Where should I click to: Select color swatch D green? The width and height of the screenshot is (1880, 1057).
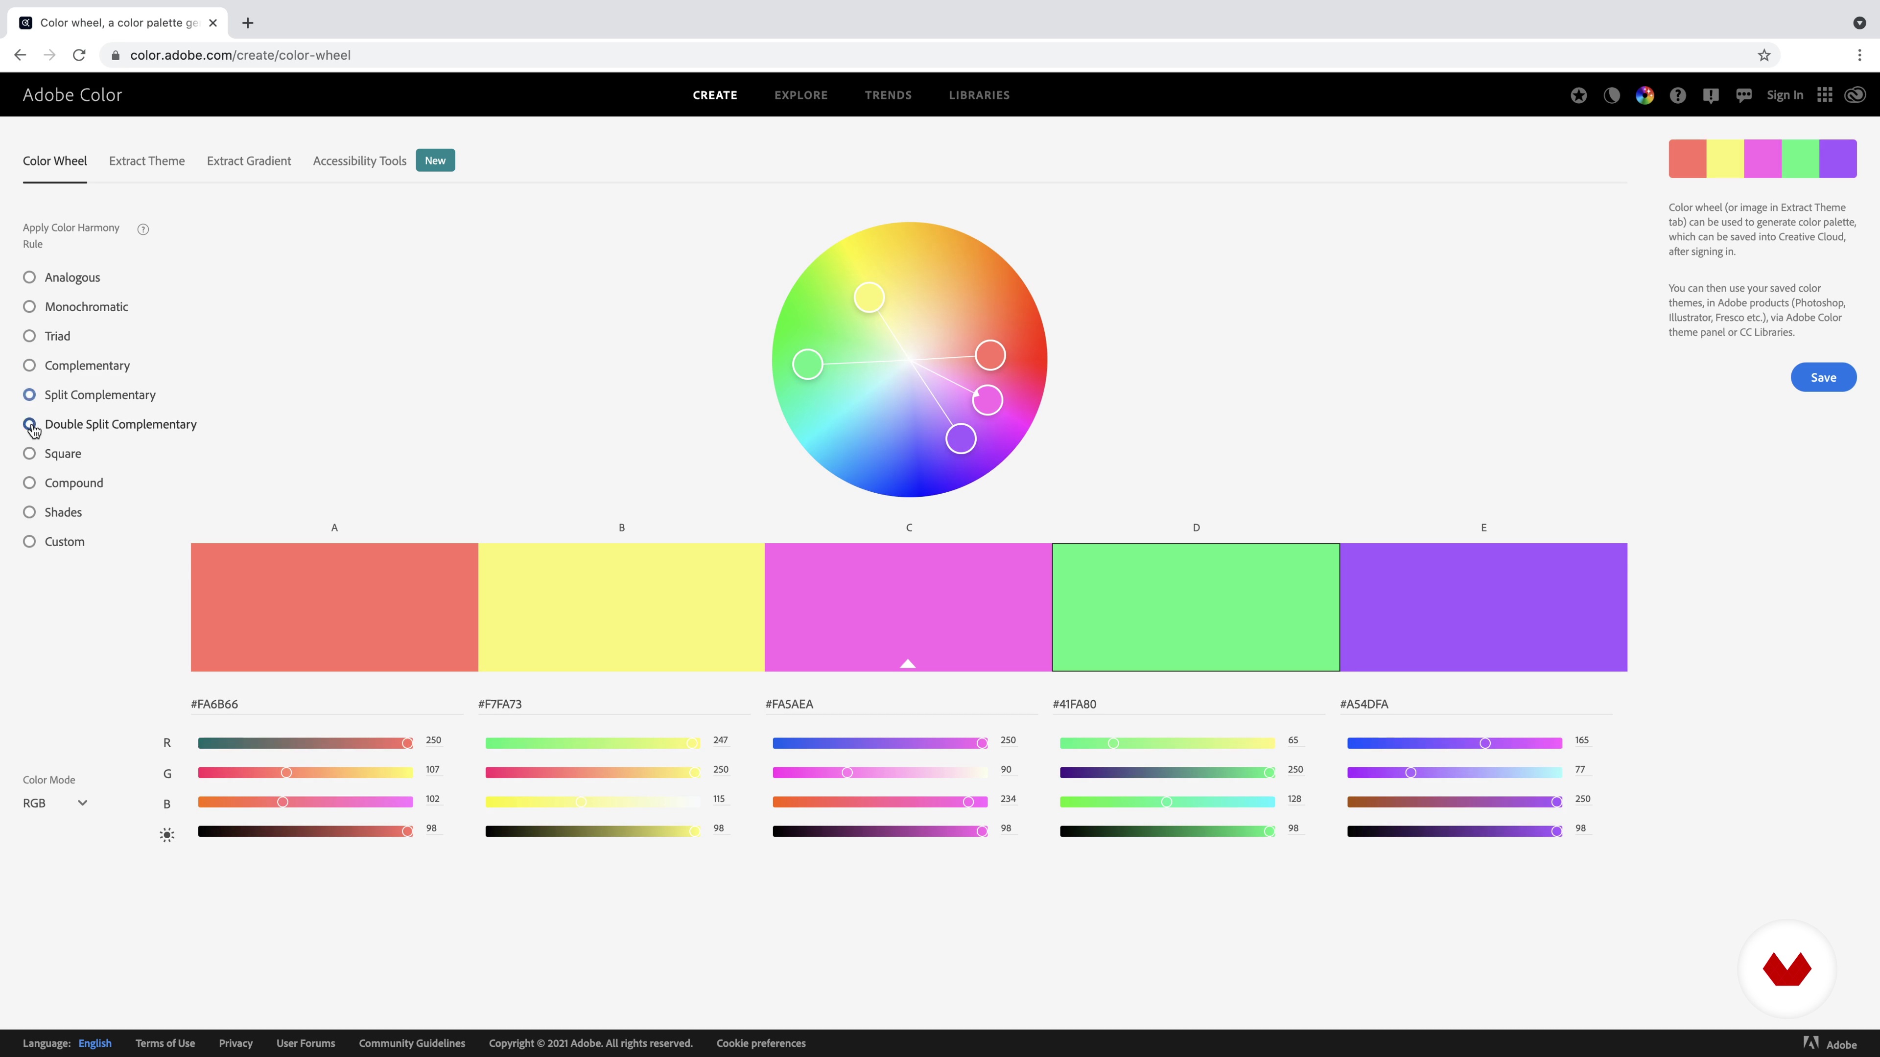[x=1196, y=607]
